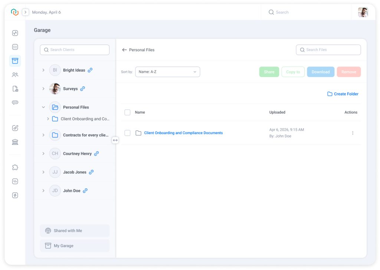Toggle the select-all checkbox in header

[x=127, y=112]
